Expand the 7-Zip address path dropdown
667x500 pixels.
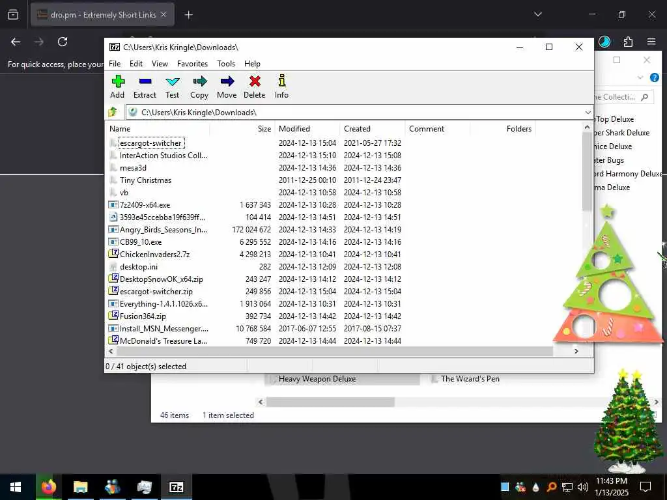tap(588, 112)
